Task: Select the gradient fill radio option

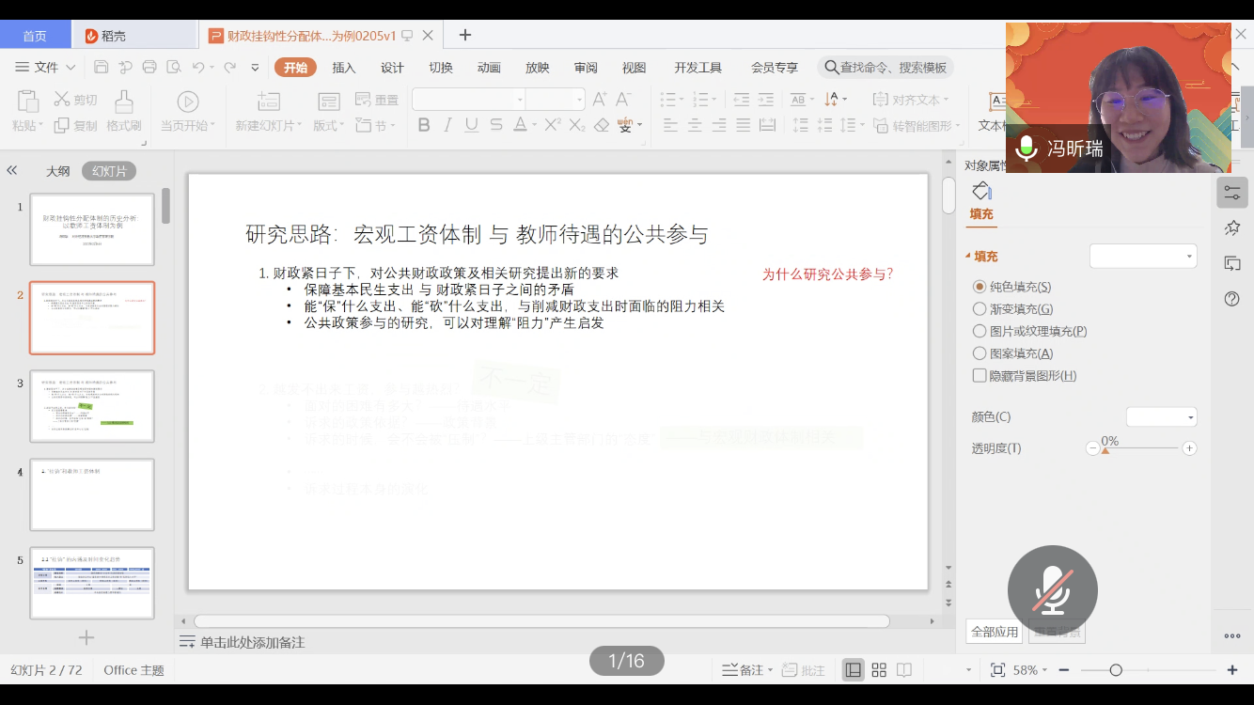Action: click(980, 309)
